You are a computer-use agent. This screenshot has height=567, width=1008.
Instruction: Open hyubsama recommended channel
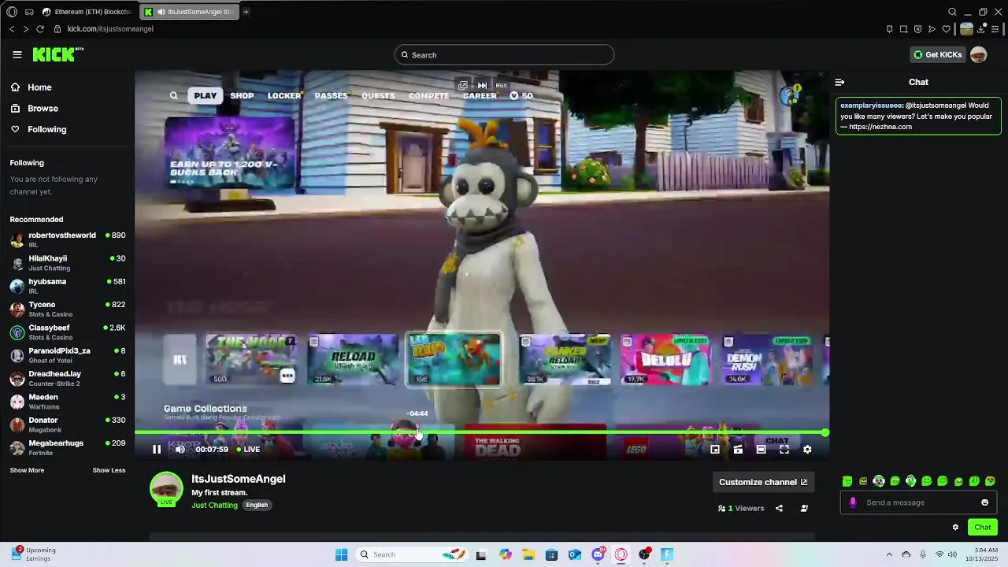coord(67,286)
